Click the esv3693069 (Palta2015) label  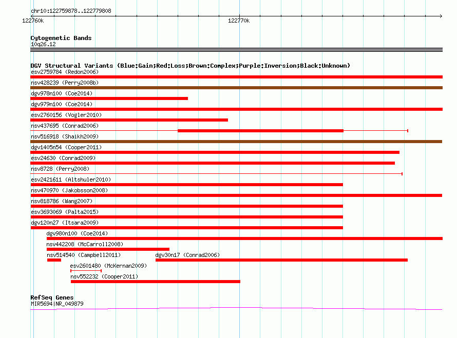tap(65, 212)
